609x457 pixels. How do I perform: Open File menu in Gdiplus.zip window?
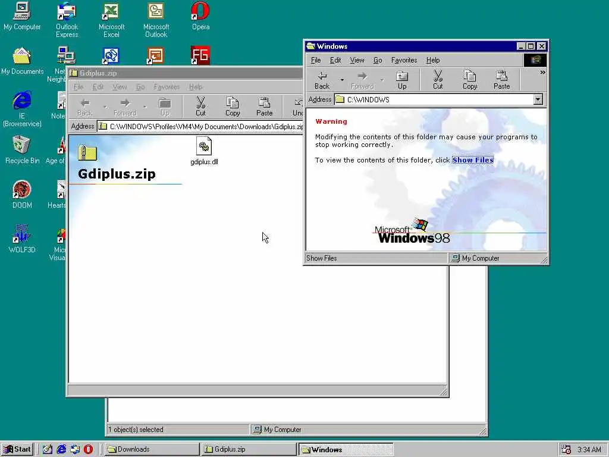pos(79,87)
